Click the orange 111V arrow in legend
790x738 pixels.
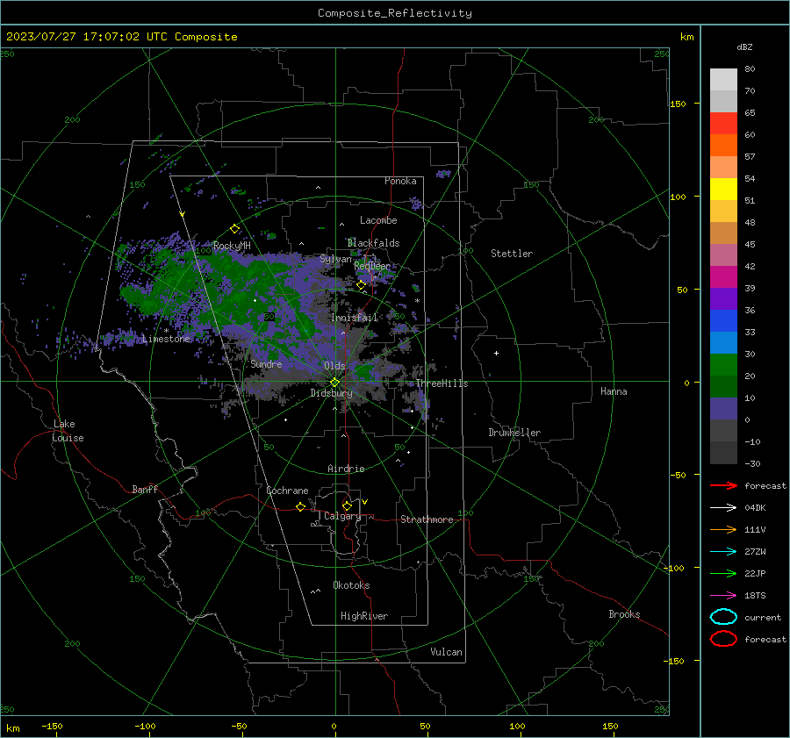[x=723, y=529]
